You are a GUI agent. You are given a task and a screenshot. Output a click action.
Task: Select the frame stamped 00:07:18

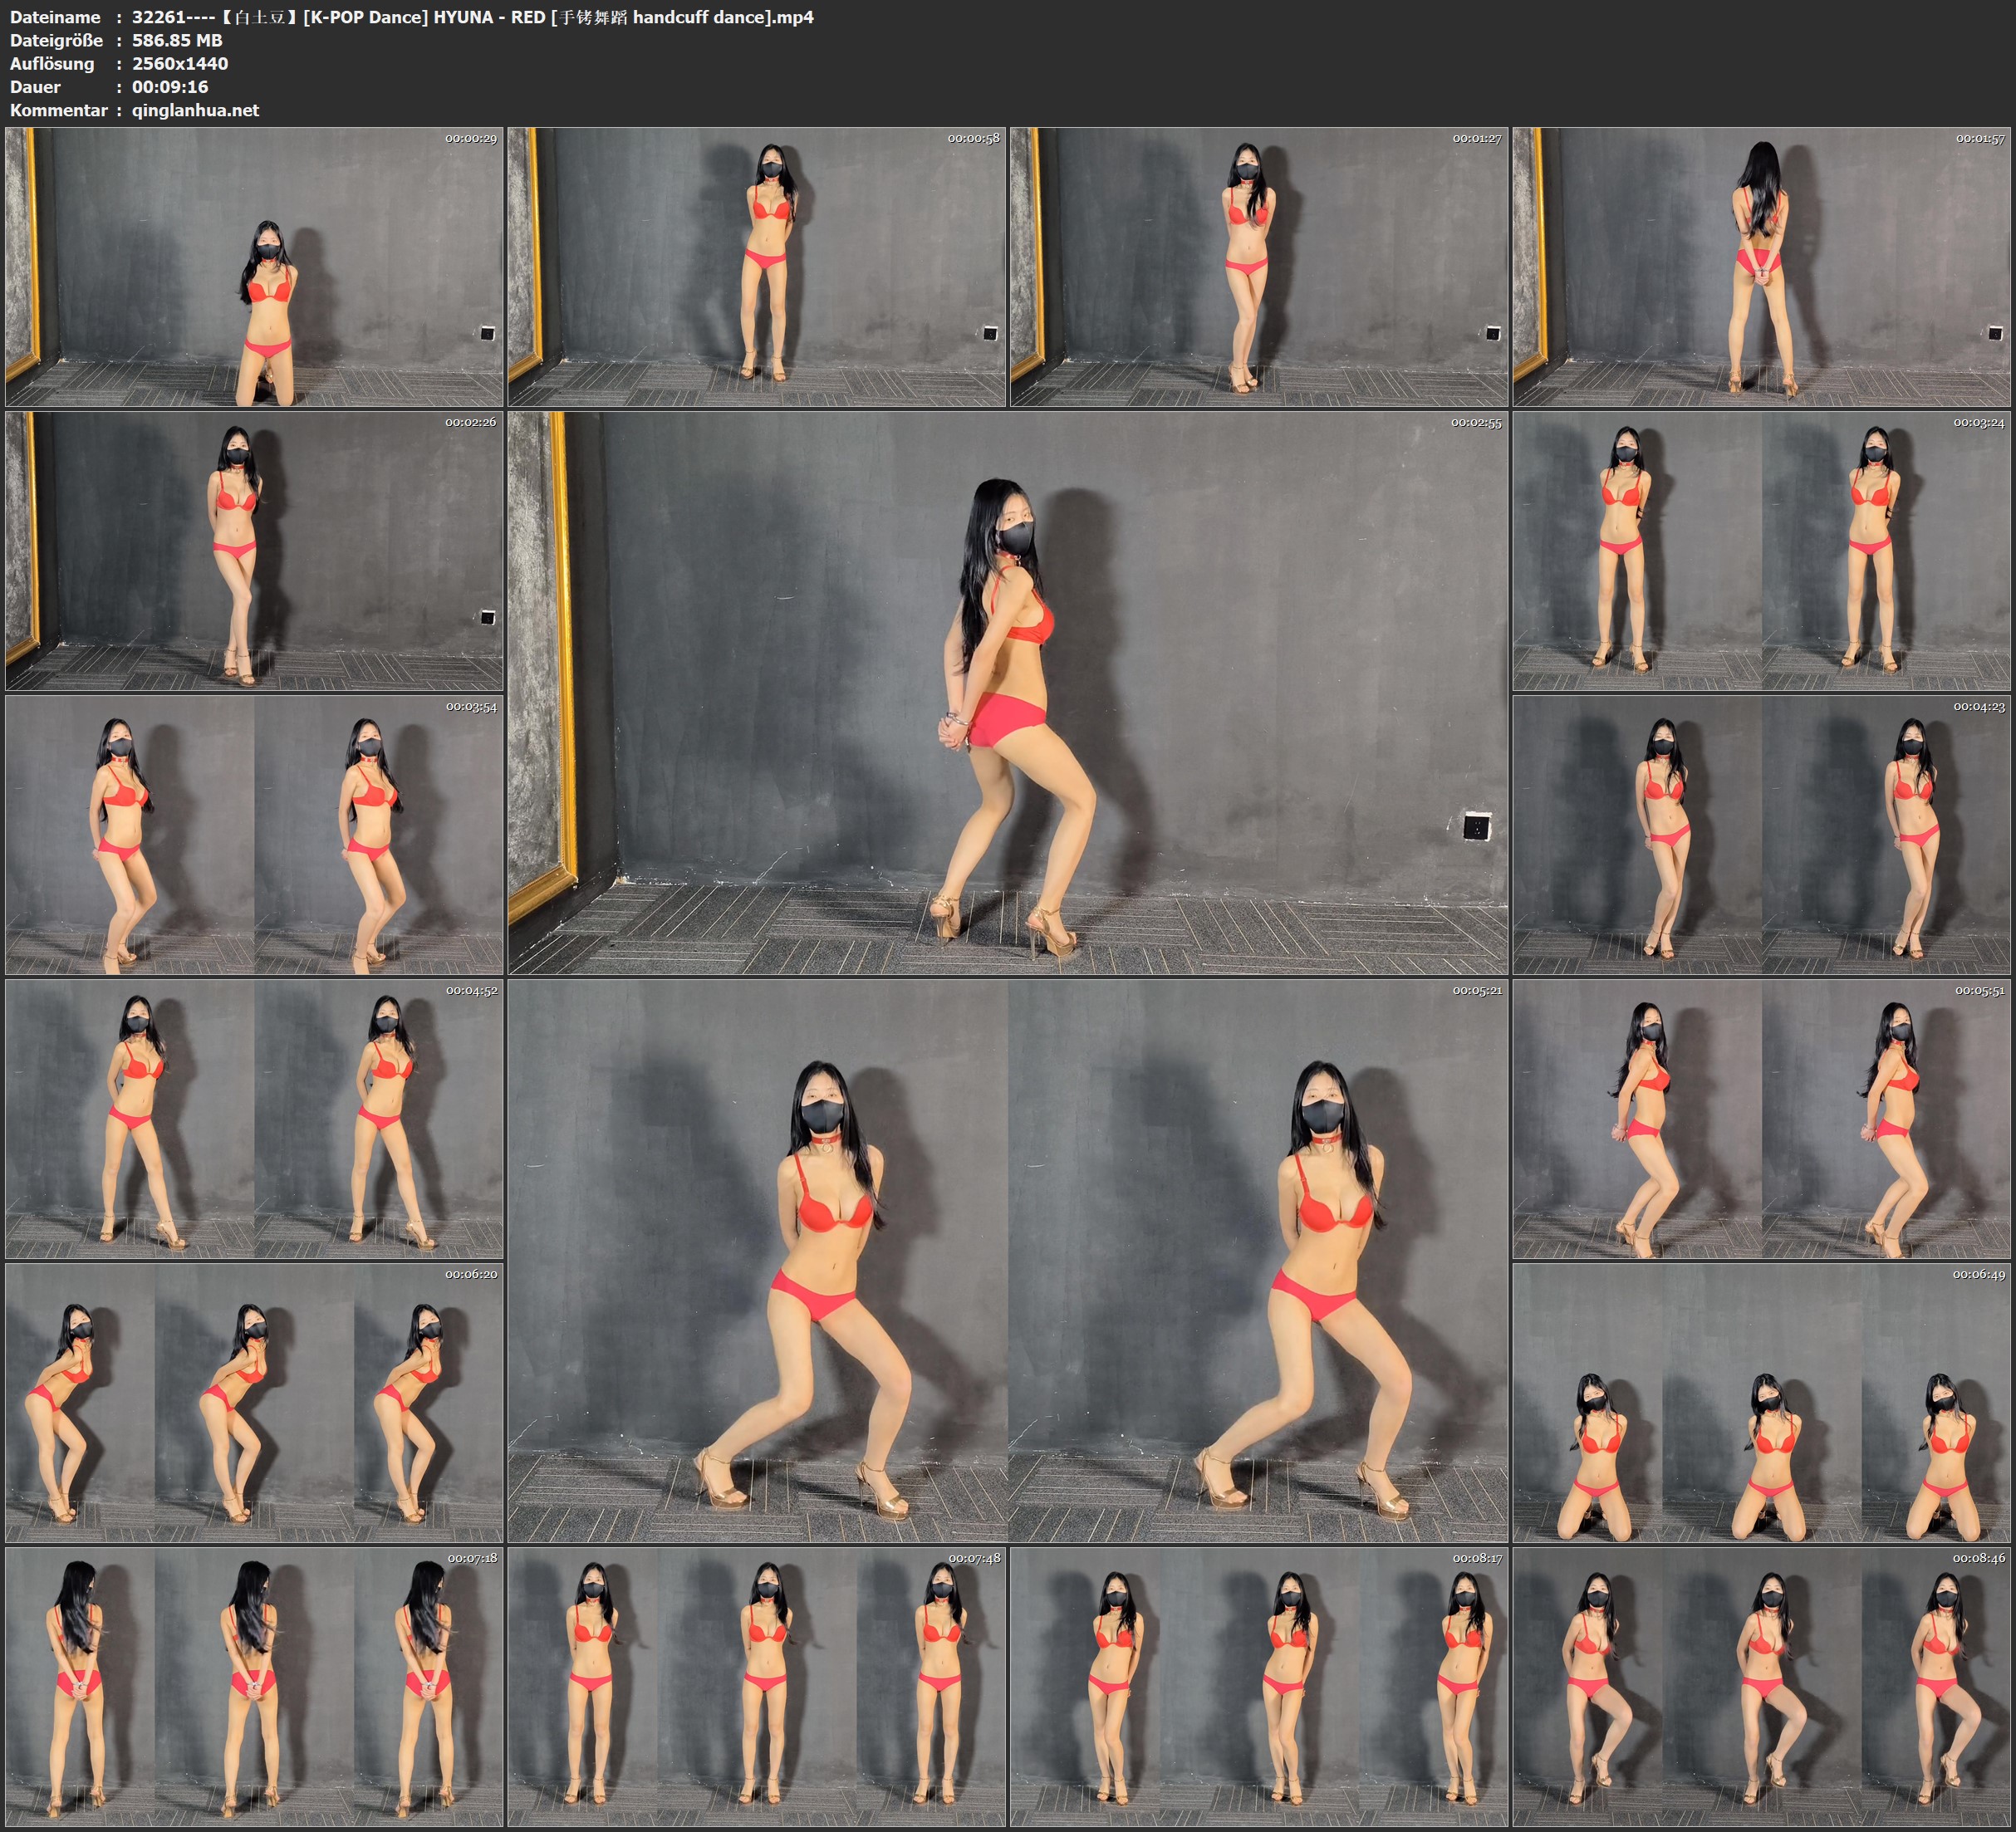(x=254, y=1687)
